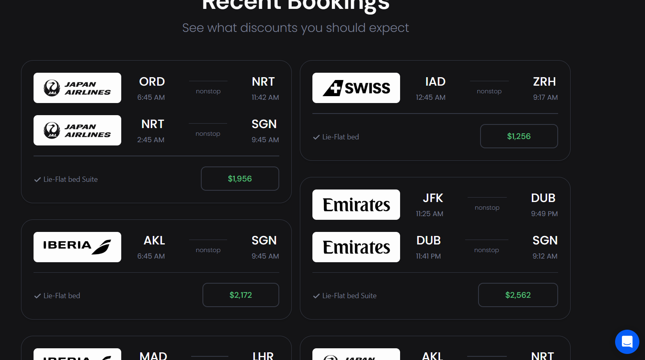
Task: Click checkmark beside Lie-Flat bed on SWISS card
Action: (x=316, y=137)
